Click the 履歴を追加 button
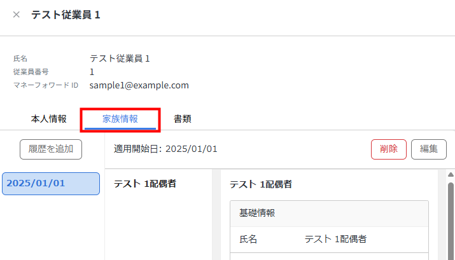 (x=51, y=149)
